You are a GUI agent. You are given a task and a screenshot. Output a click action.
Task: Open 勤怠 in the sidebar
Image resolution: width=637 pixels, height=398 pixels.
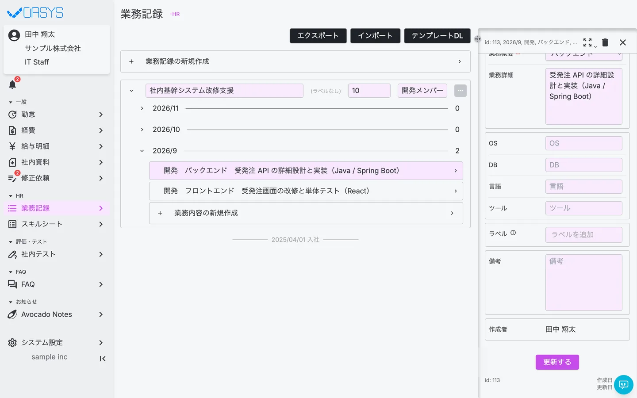click(57, 115)
